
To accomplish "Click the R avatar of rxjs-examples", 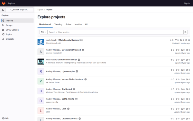I will pos(41,71).
